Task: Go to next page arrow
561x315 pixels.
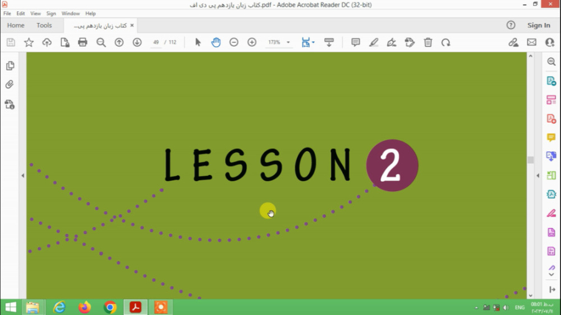Action: click(137, 42)
